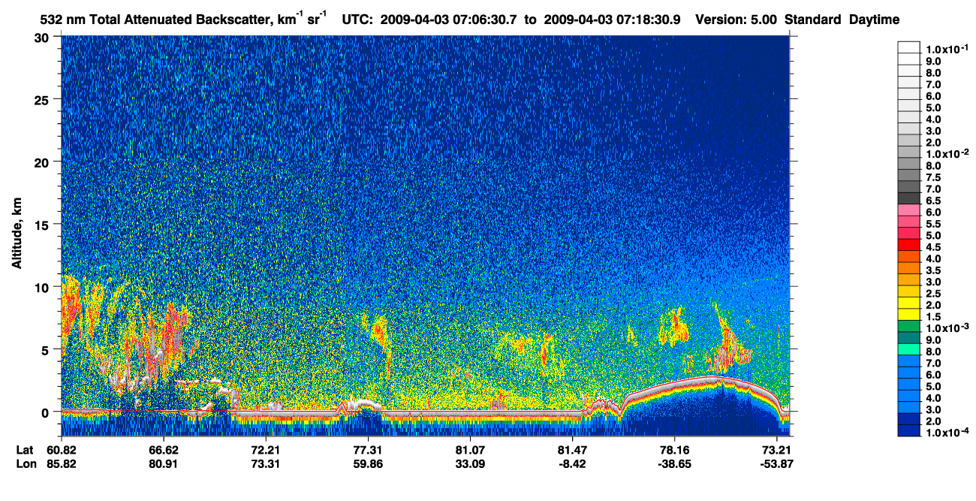This screenshot has width=976, height=501.
Task: Select latitude value 72.21
Action: coord(265,450)
